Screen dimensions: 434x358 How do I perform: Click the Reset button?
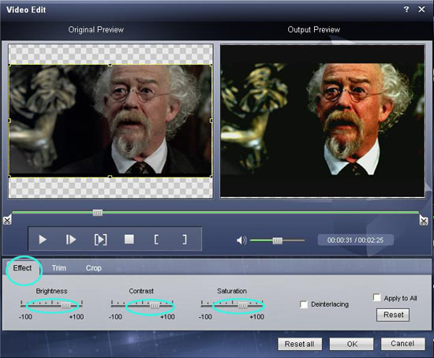tap(393, 315)
